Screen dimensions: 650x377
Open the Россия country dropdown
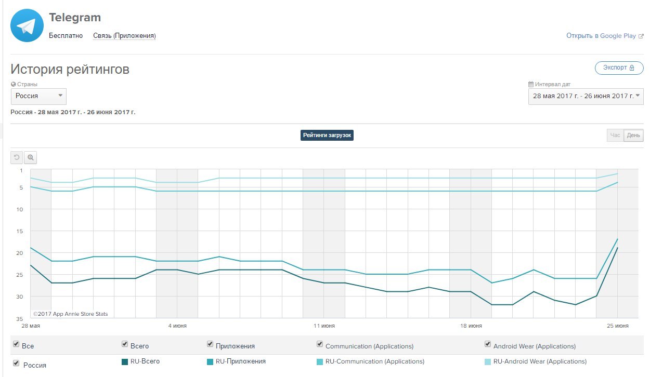[x=38, y=96]
